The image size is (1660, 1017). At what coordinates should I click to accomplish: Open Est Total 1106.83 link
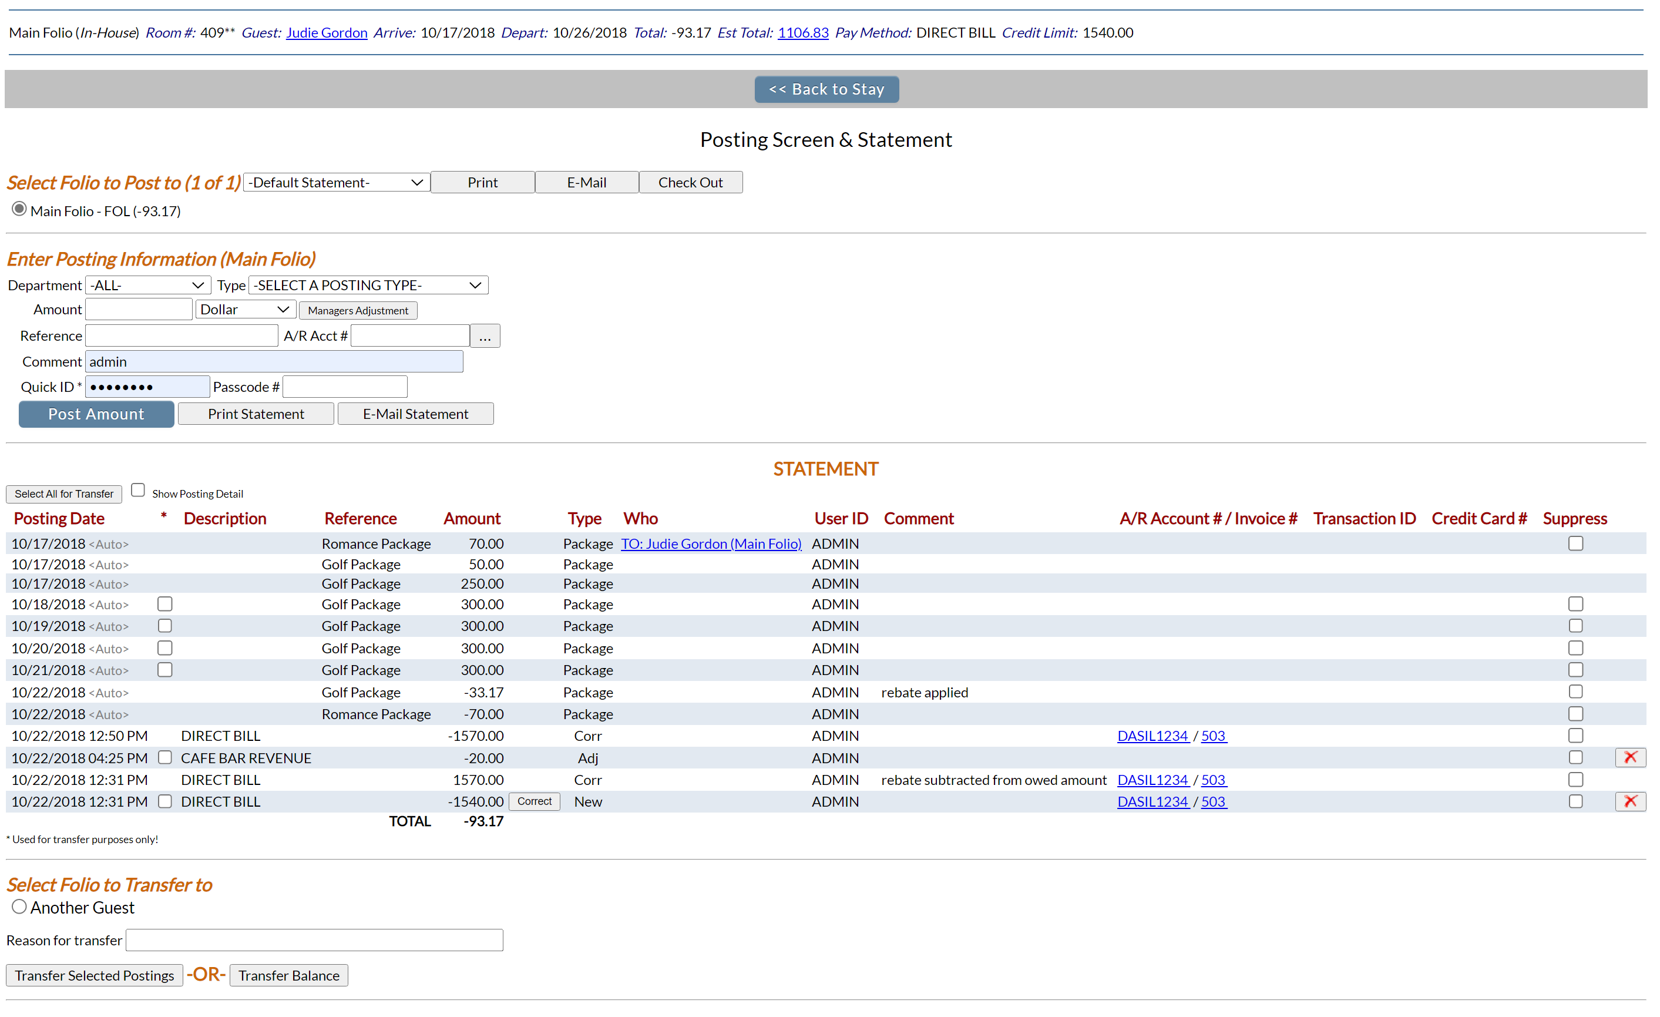tap(803, 32)
